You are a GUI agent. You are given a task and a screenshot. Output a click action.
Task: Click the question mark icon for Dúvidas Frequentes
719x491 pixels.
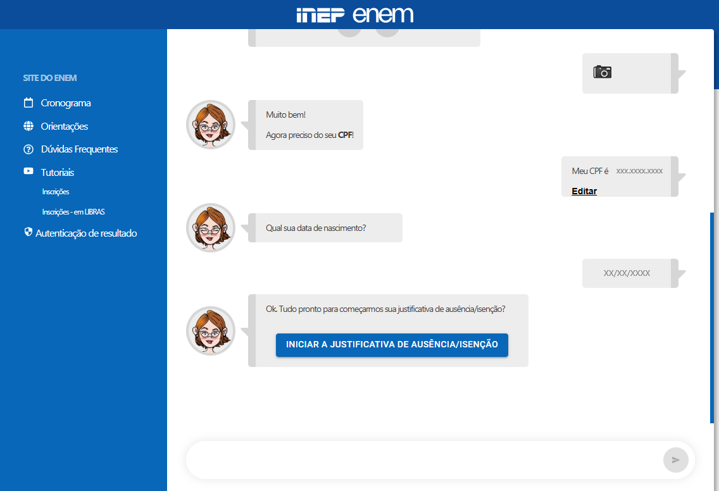pos(28,149)
